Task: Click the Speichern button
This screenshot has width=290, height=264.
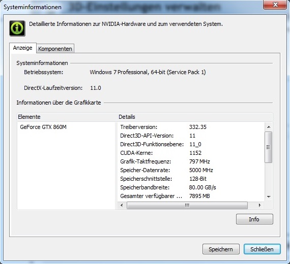Action: tap(221, 249)
